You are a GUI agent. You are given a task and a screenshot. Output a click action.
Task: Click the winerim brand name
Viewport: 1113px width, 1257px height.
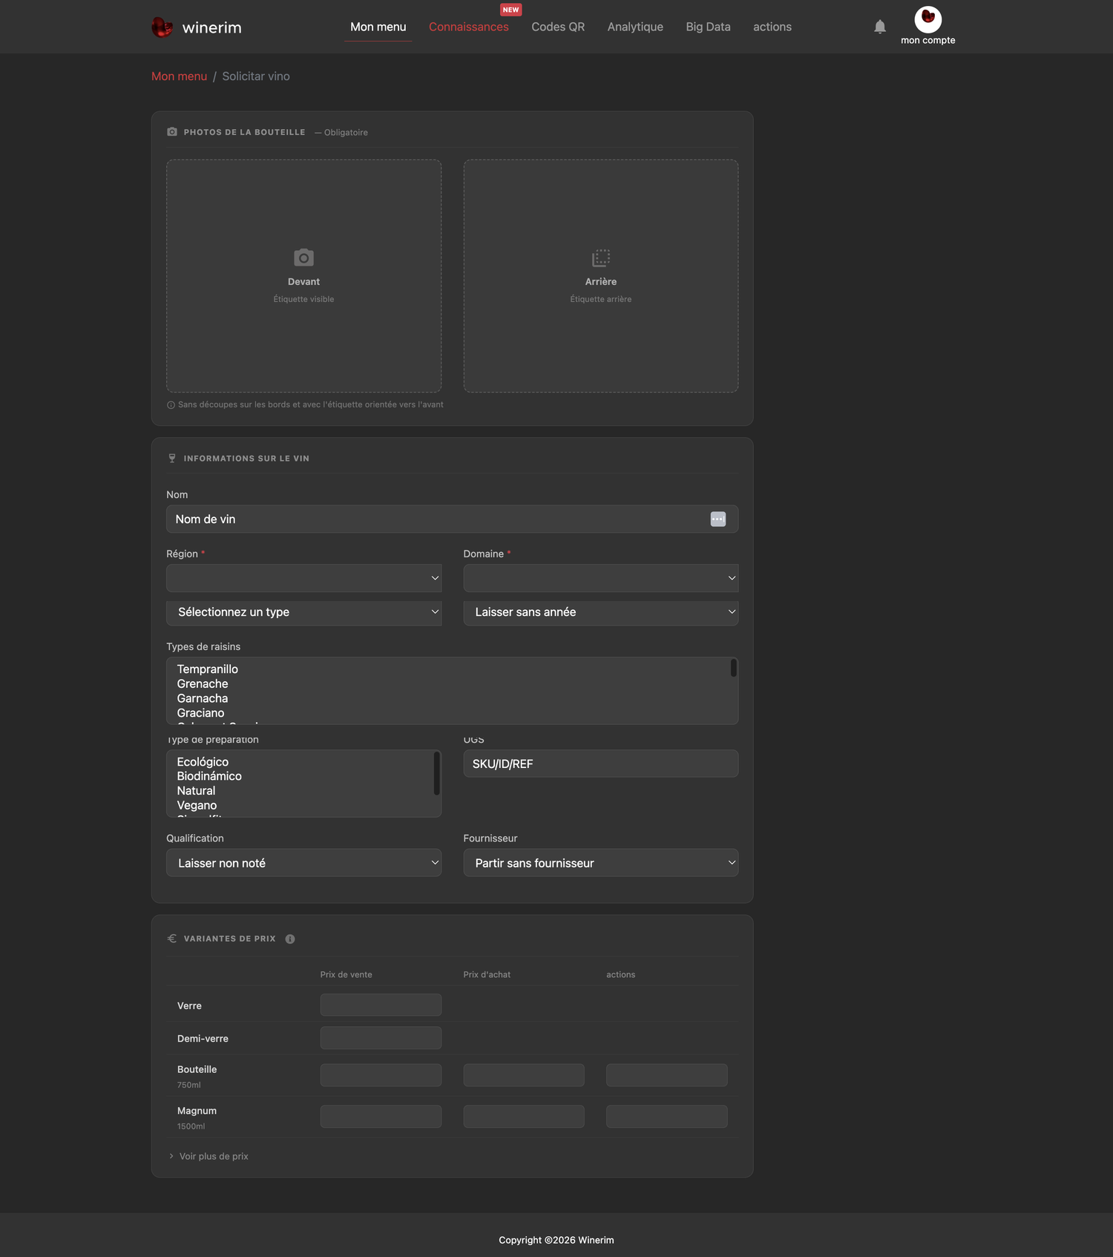211,27
